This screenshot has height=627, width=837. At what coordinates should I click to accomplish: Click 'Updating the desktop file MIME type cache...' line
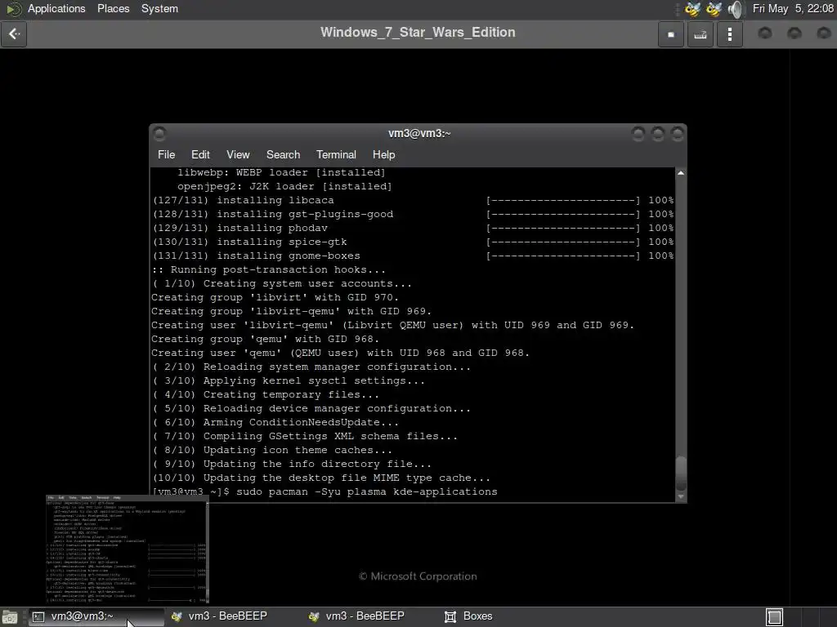coord(321,478)
